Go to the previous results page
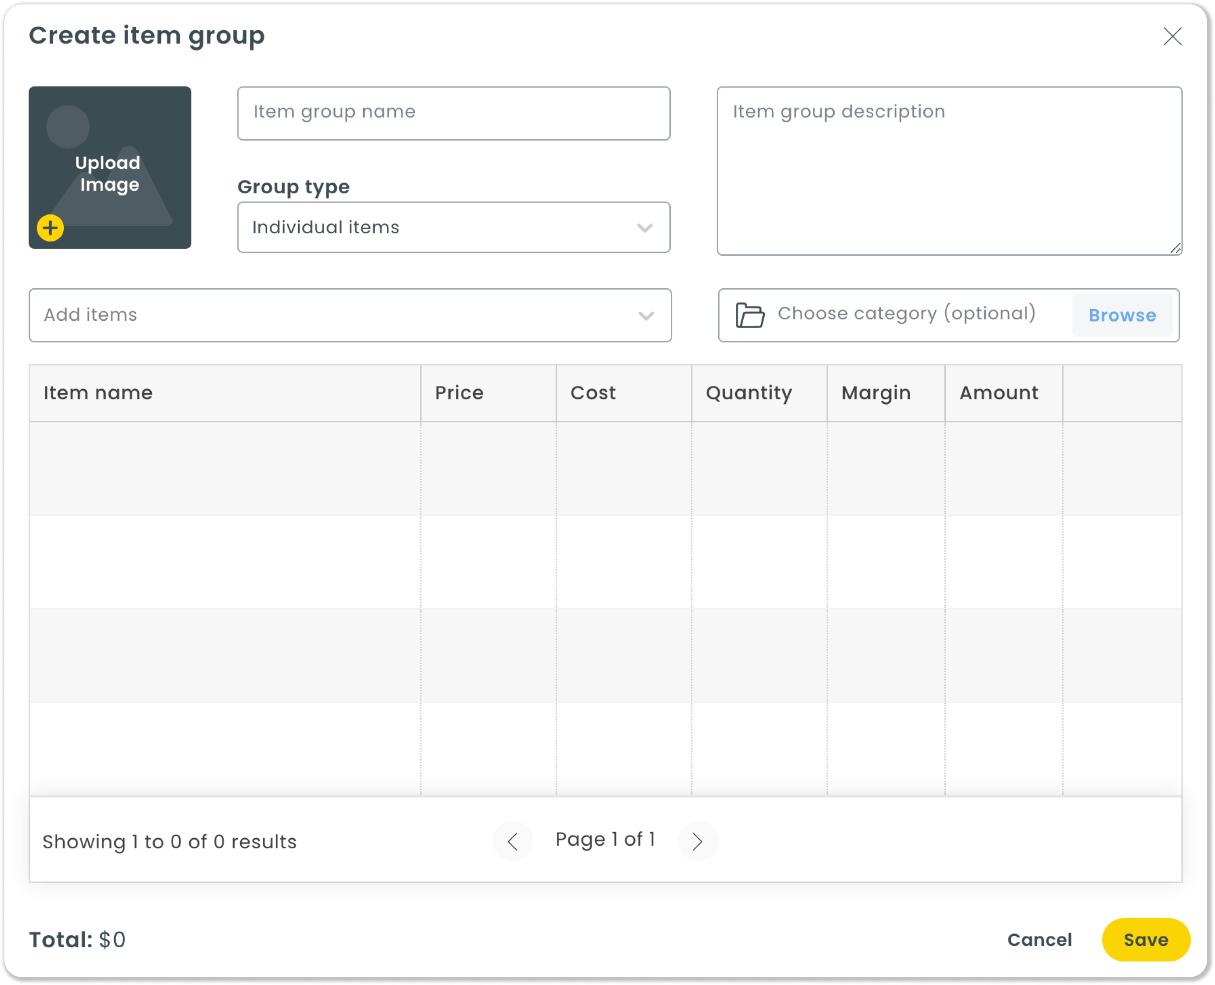1215x985 pixels. (512, 841)
